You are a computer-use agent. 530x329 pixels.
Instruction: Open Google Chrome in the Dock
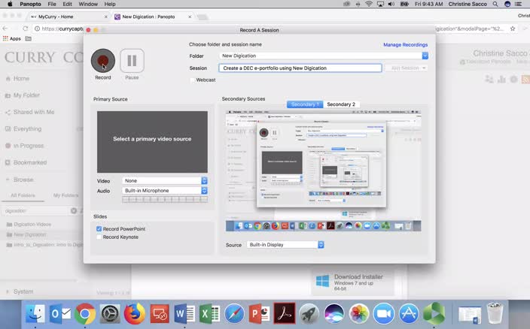(85, 313)
